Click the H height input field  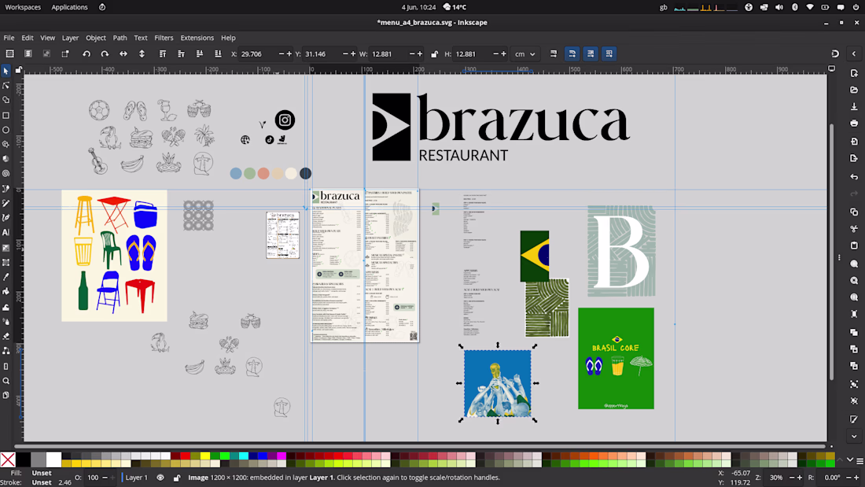[x=473, y=53]
